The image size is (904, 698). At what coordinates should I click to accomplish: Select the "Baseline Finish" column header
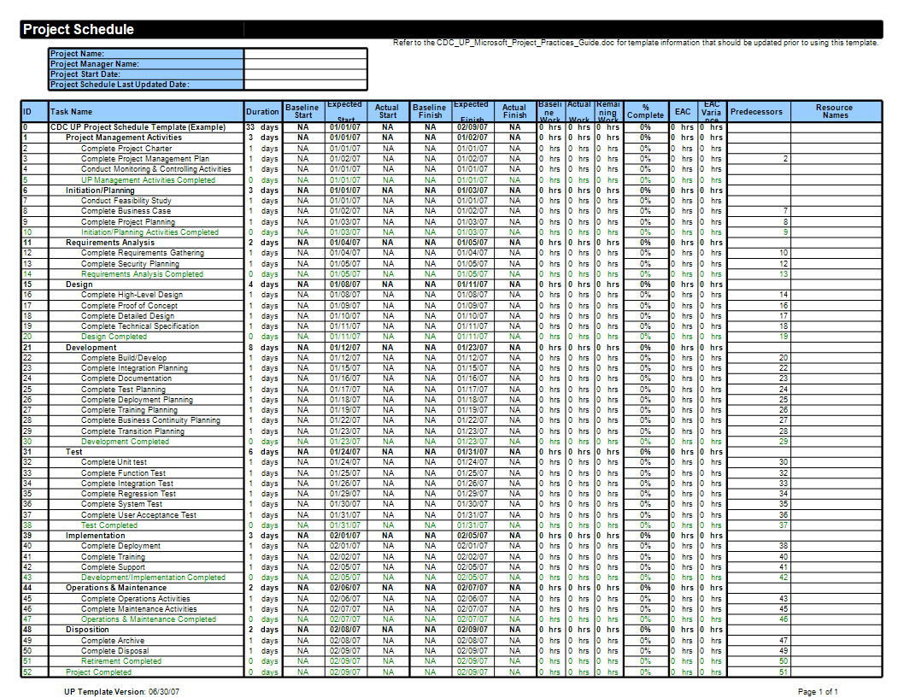click(430, 111)
